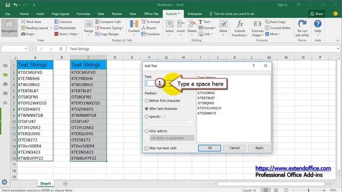Image resolution: width=342 pixels, height=192 pixels.
Task: Switch to the Formulas tab
Action: (x=83, y=14)
